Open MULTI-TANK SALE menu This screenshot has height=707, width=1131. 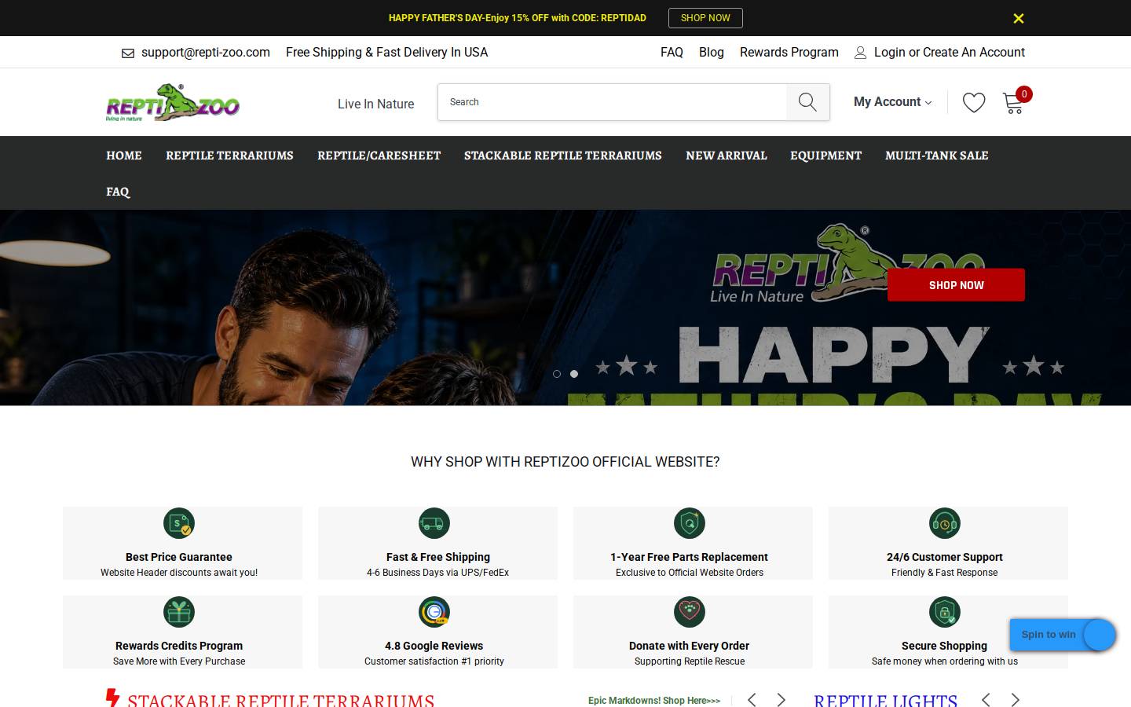pyautogui.click(x=937, y=156)
